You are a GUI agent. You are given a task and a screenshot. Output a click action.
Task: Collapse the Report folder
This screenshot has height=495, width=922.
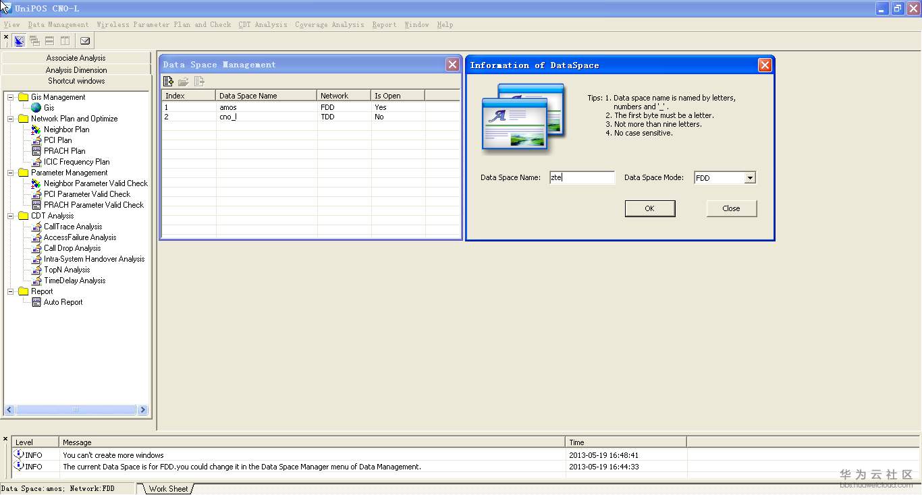11,291
